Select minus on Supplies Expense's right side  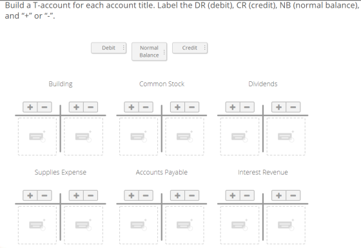[91, 196]
